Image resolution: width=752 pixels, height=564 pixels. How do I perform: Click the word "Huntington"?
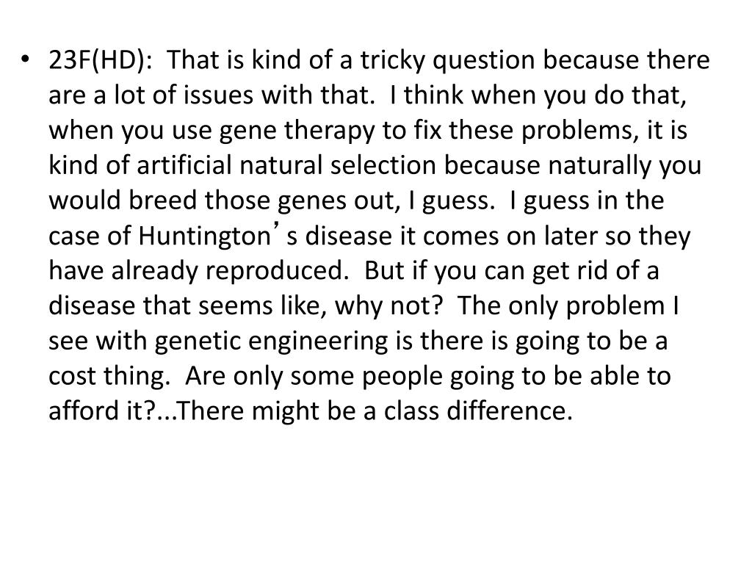tap(205, 236)
